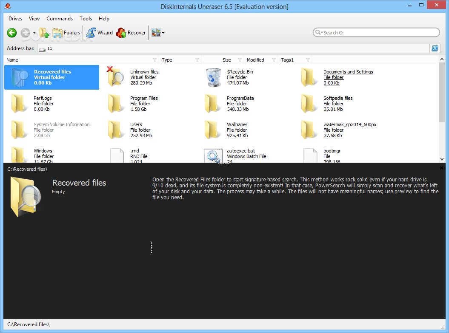The height and width of the screenshot is (333, 449).
Task: Open the view mode icon menu
Action: [x=156, y=33]
